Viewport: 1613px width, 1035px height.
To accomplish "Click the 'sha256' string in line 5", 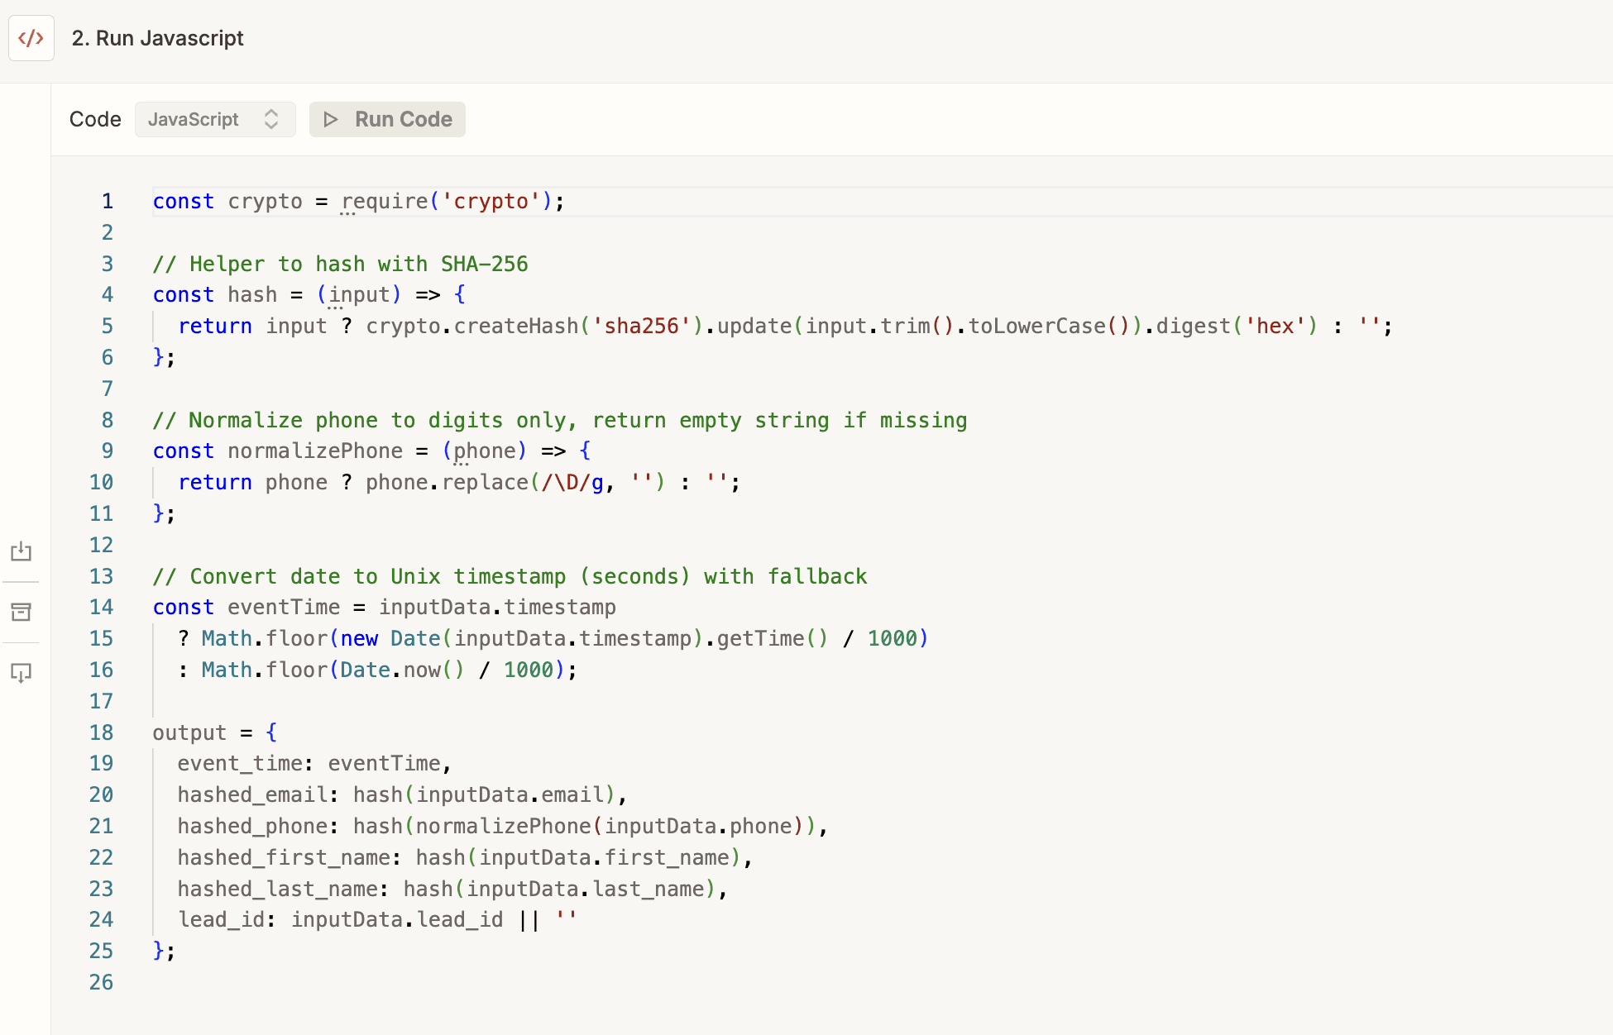I will pos(641,326).
